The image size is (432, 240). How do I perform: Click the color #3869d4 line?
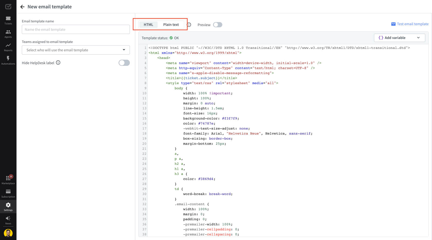199,179
